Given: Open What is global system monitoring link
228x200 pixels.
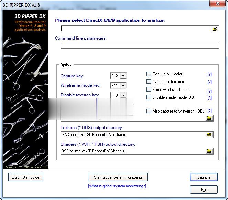Looking at the screenshot, I should 117,186.
